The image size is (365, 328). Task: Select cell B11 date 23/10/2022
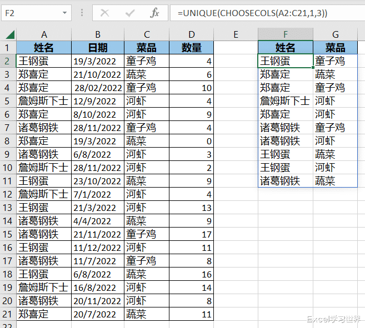click(98, 181)
